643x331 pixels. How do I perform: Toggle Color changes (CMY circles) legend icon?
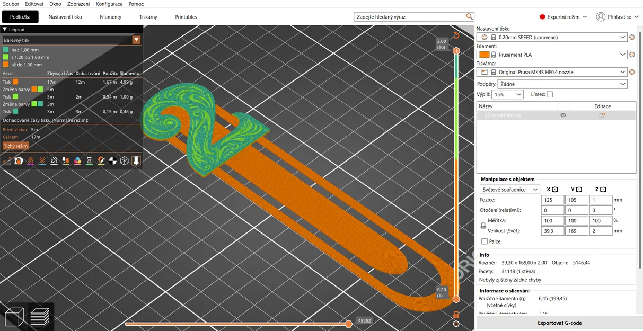coord(77,160)
